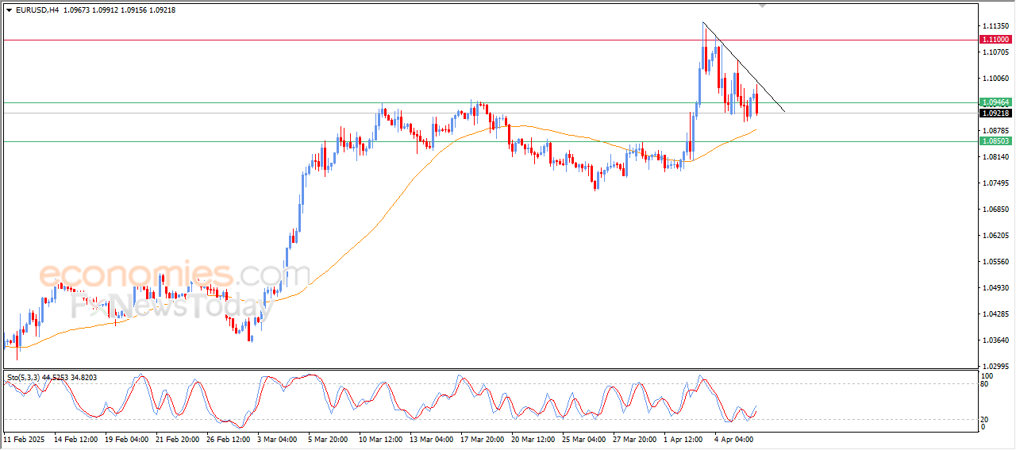The image size is (1016, 450).
Task: Click the 1.06205 price axis value
Action: pyautogui.click(x=995, y=236)
